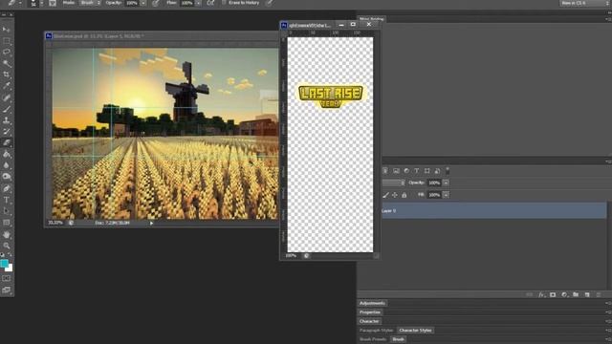Image resolution: width=612 pixels, height=344 pixels.
Task: Expand the Properties panel tab
Action: (370, 312)
